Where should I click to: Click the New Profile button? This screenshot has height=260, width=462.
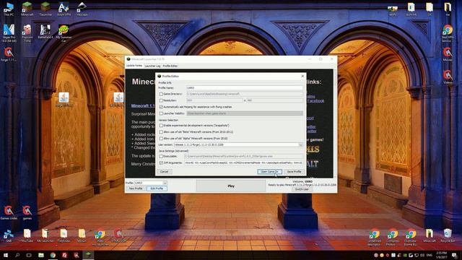pyautogui.click(x=136, y=188)
